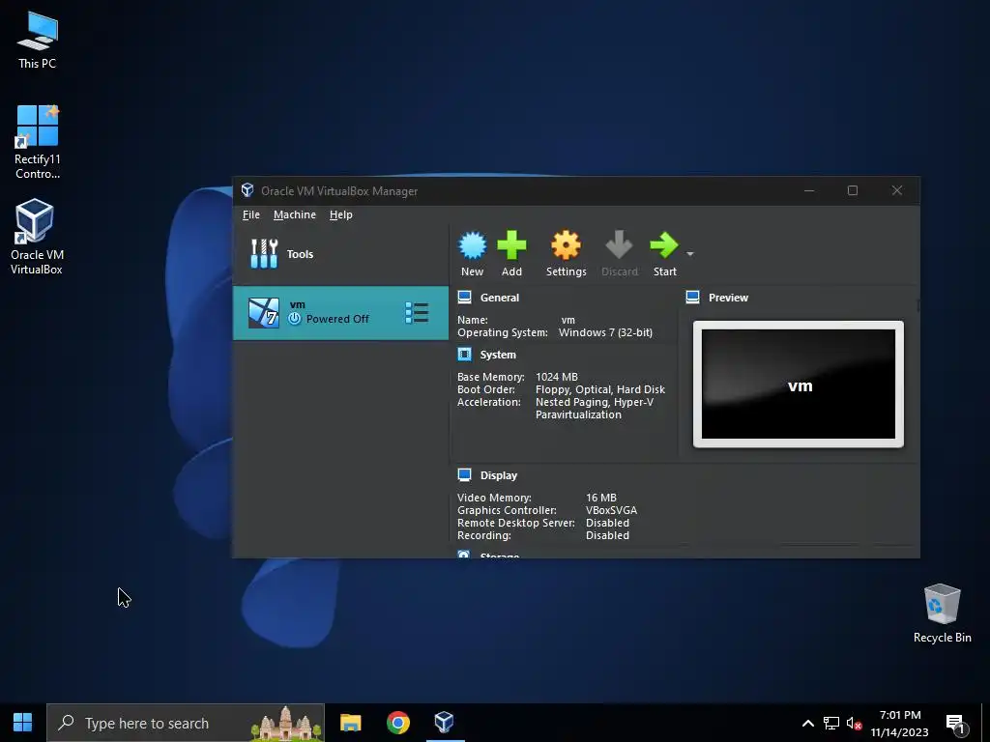
Task: Open the Help menu
Action: (341, 214)
